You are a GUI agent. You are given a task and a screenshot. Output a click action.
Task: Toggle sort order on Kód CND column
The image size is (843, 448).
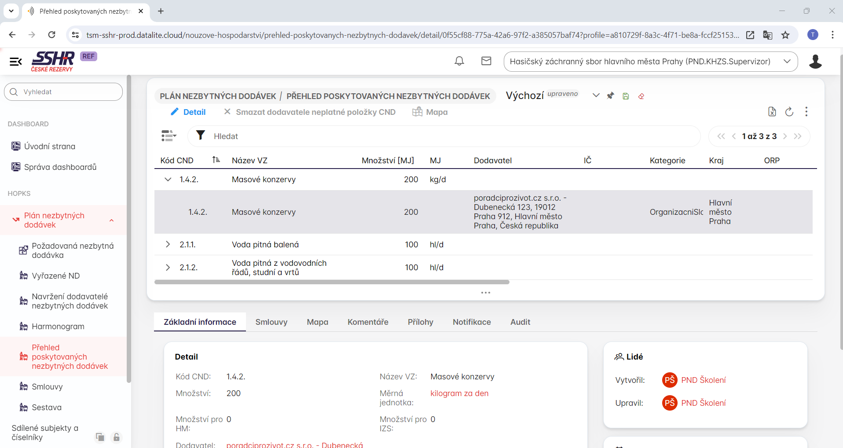tap(216, 160)
